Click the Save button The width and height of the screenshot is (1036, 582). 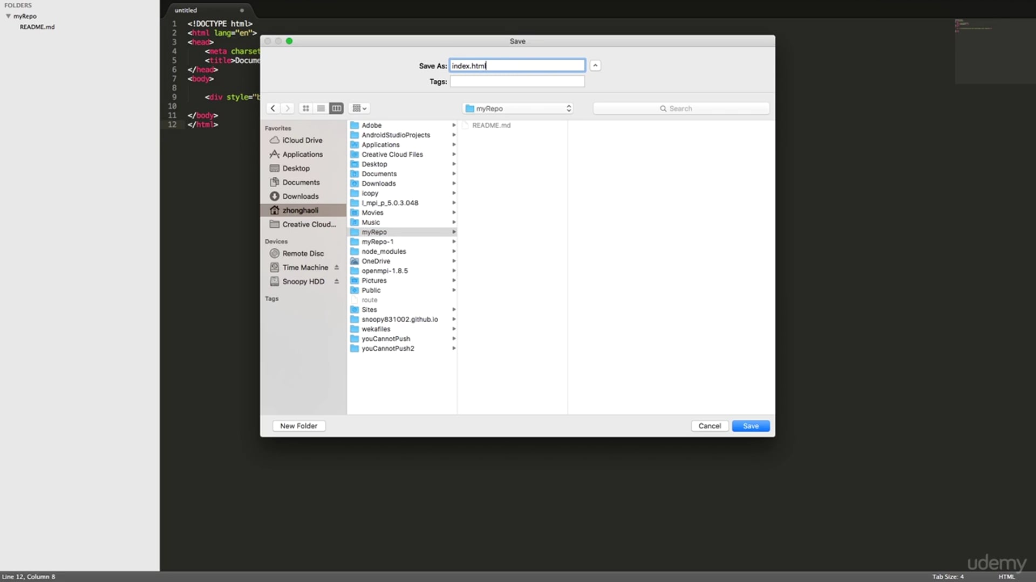tap(751, 426)
